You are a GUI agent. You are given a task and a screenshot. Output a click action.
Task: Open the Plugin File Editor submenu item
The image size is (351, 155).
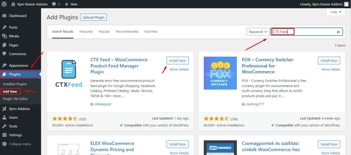(15, 99)
